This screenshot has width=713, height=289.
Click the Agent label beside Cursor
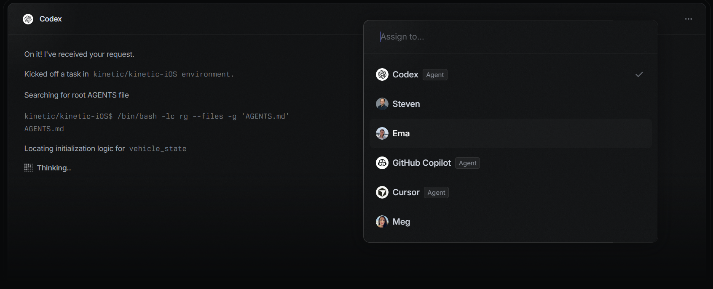coord(436,192)
